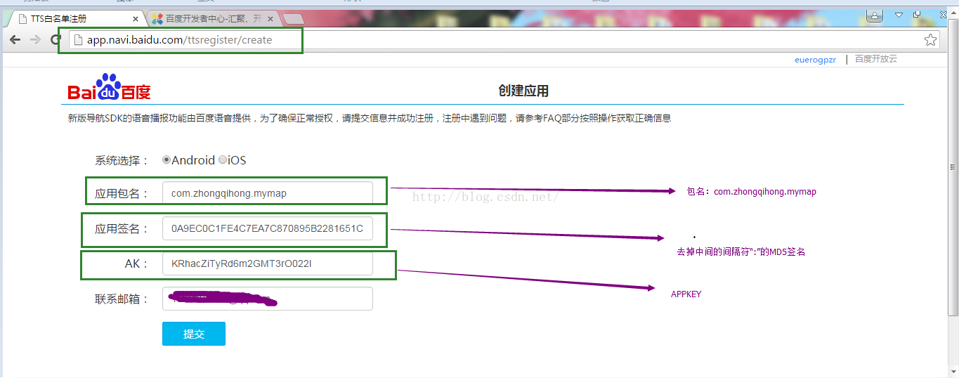This screenshot has height=378, width=959.
Task: Click the 联系邮箱 label text
Action: click(122, 299)
